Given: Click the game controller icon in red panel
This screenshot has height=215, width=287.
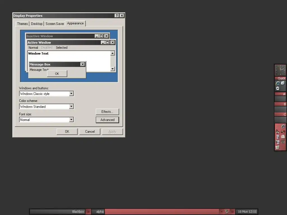Looking at the screenshot, I should click(283, 131).
